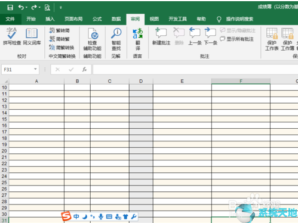Open the redo history dropdown arrow
The image size is (298, 223).
pos(39,8)
